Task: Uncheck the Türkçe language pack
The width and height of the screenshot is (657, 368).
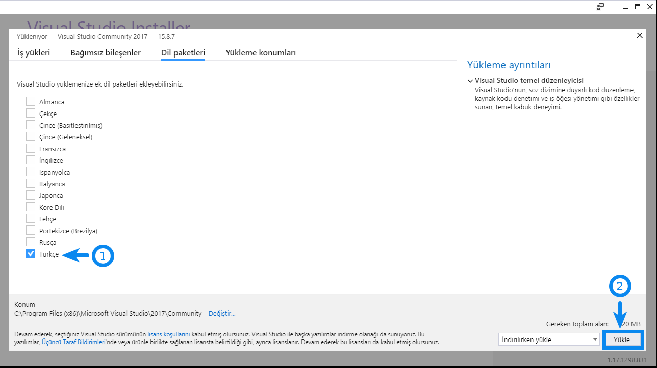Action: coord(31,254)
